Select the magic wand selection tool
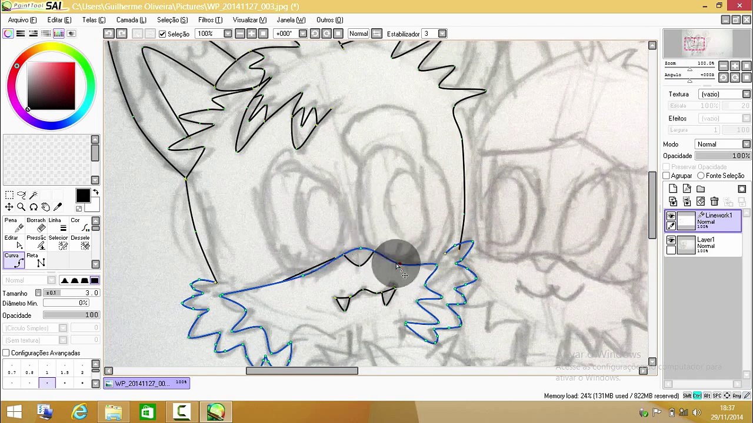 coord(34,195)
